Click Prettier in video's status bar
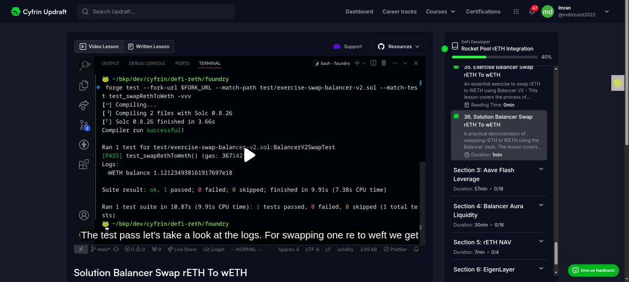This screenshot has width=629, height=282. (x=395, y=250)
